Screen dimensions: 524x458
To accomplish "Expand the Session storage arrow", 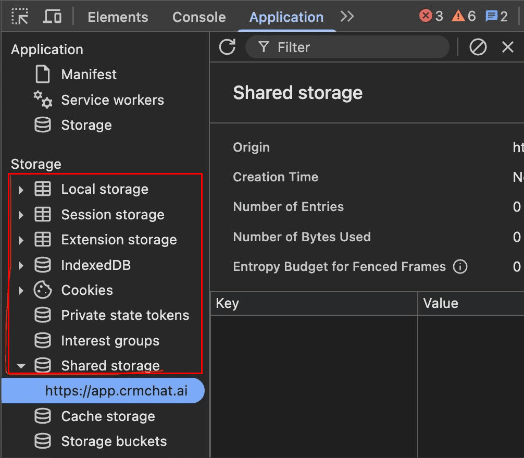I will tap(21, 215).
